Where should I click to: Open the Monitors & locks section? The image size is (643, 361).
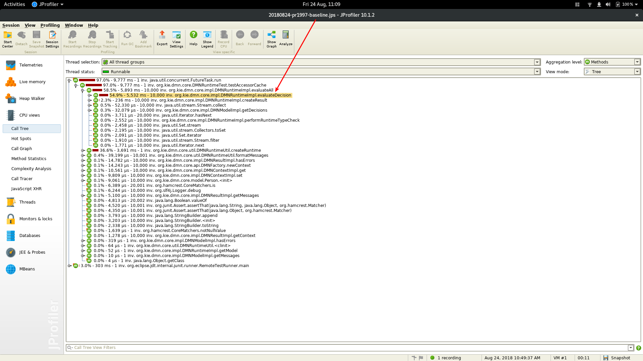35,219
